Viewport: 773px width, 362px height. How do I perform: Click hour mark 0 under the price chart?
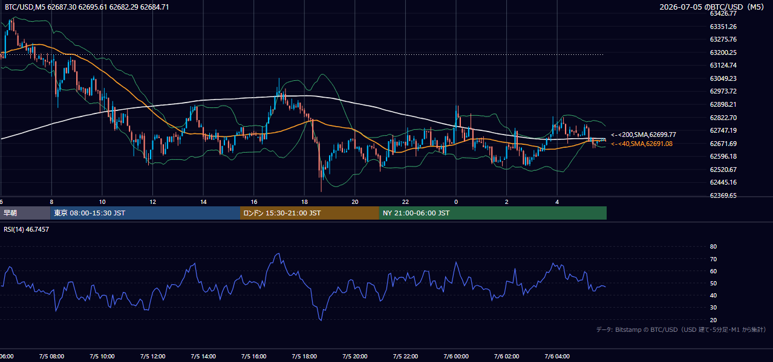click(x=456, y=202)
